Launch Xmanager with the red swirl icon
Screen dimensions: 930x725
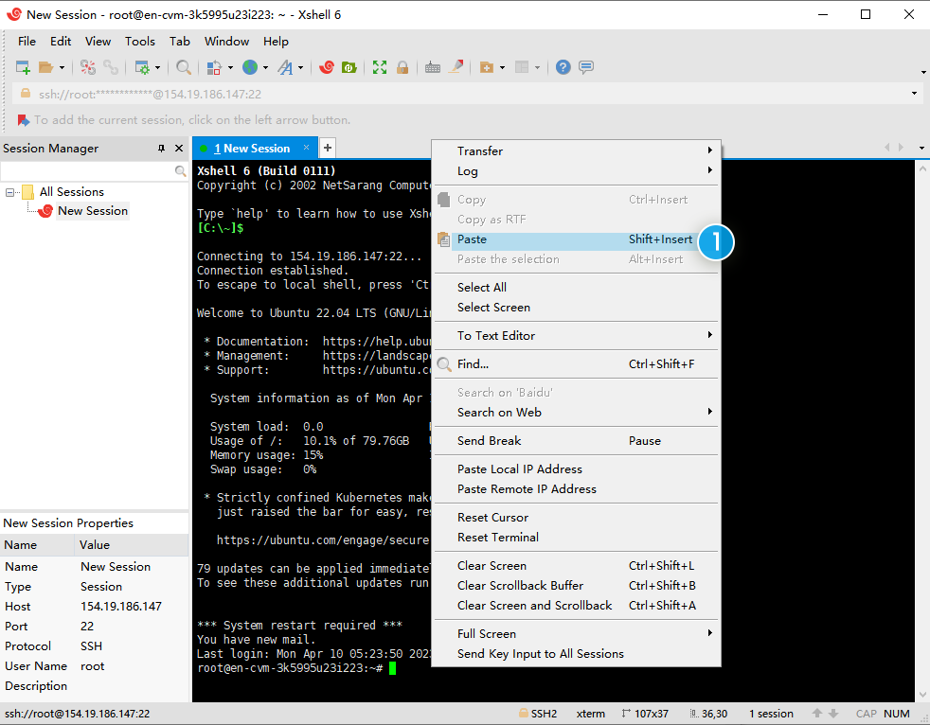[326, 67]
